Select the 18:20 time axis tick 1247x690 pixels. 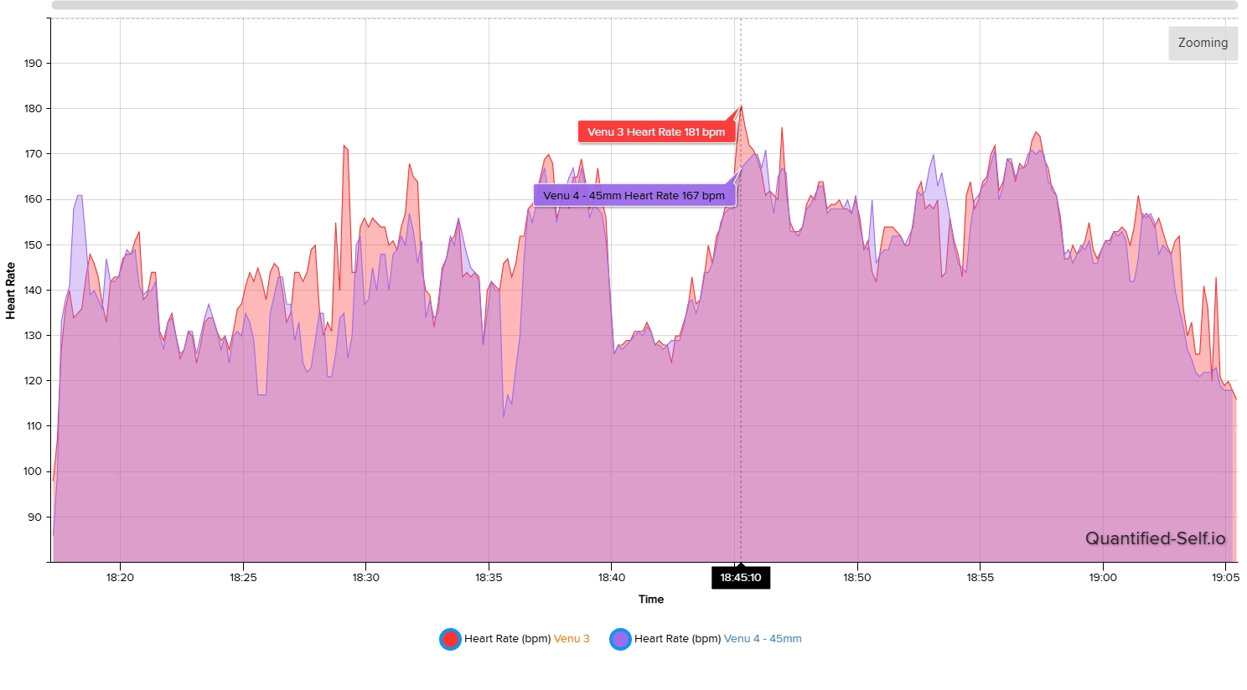pos(120,578)
